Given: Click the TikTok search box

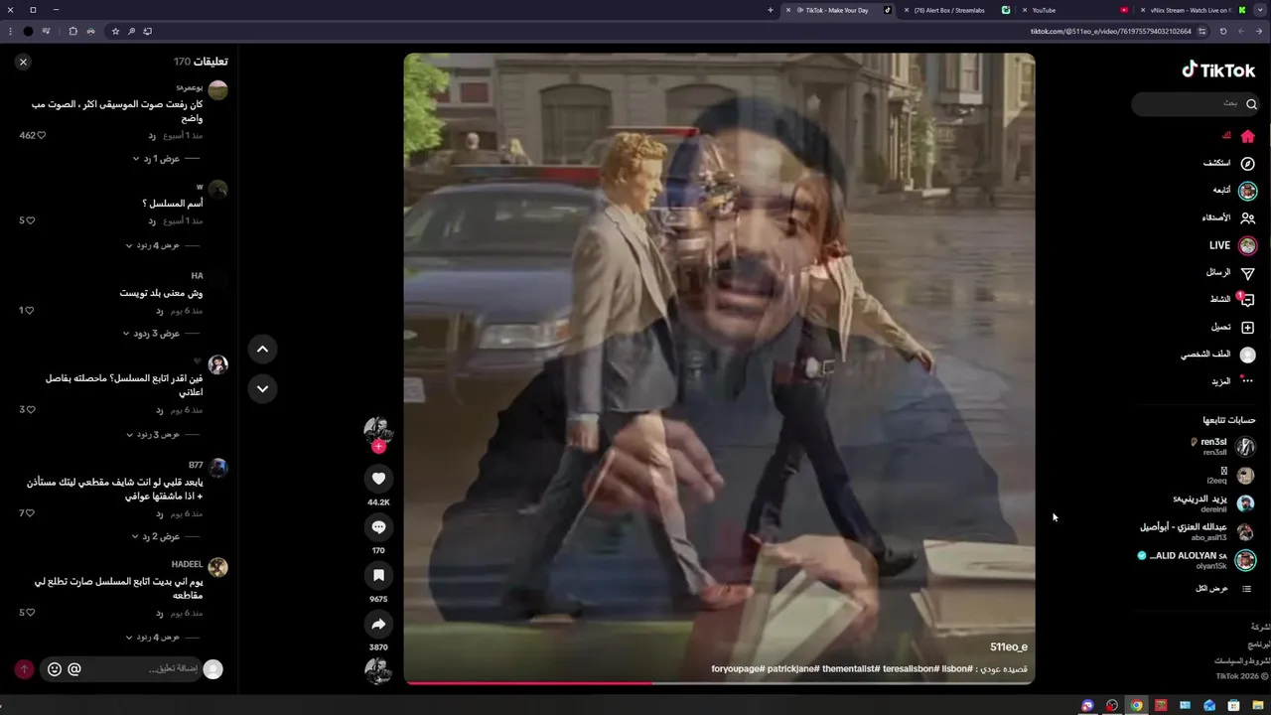Looking at the screenshot, I should 1196,103.
